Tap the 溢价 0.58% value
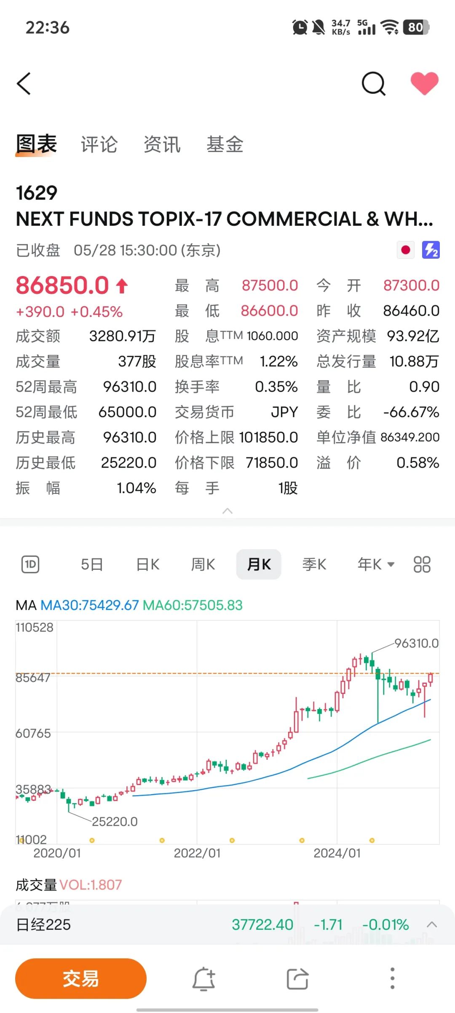This screenshot has height=1013, width=455. [x=418, y=463]
